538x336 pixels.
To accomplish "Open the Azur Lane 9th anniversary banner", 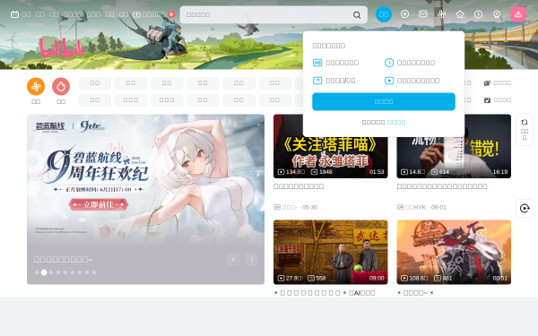I will pyautogui.click(x=145, y=199).
